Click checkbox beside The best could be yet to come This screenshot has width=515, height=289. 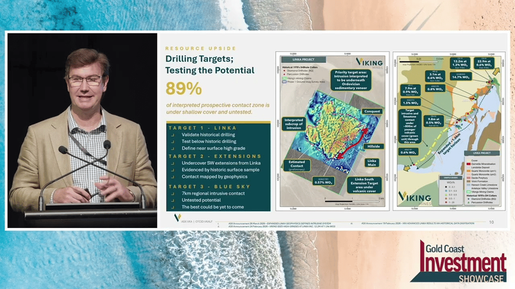(173, 207)
